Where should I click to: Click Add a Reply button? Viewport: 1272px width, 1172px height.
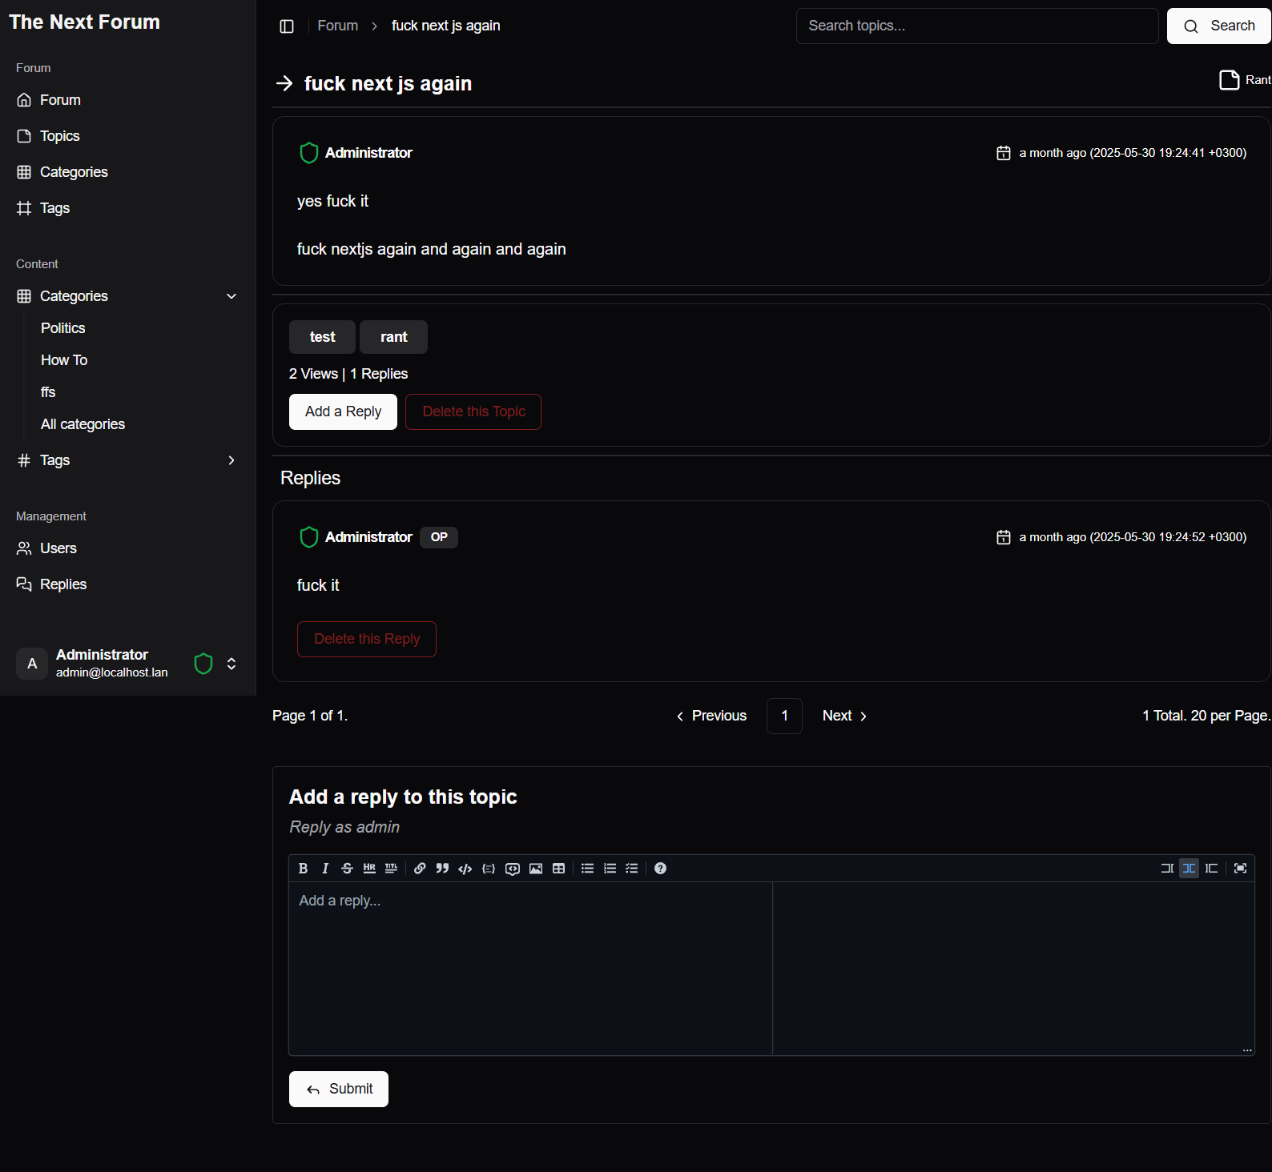pyautogui.click(x=343, y=411)
